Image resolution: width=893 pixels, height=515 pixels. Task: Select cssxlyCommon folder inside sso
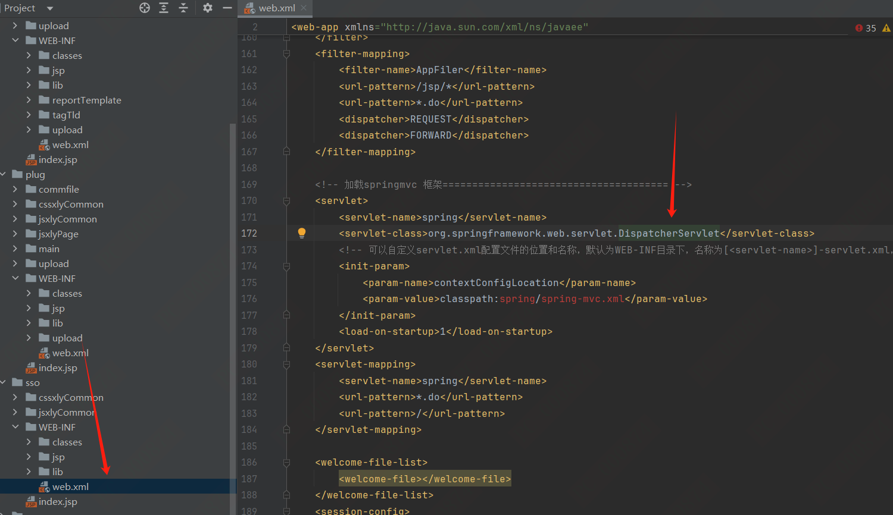[x=71, y=397]
